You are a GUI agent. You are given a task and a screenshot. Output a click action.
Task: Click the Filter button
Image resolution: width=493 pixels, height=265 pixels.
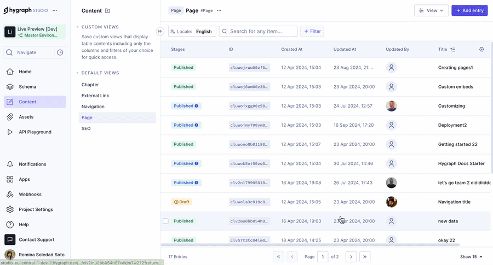(312, 31)
